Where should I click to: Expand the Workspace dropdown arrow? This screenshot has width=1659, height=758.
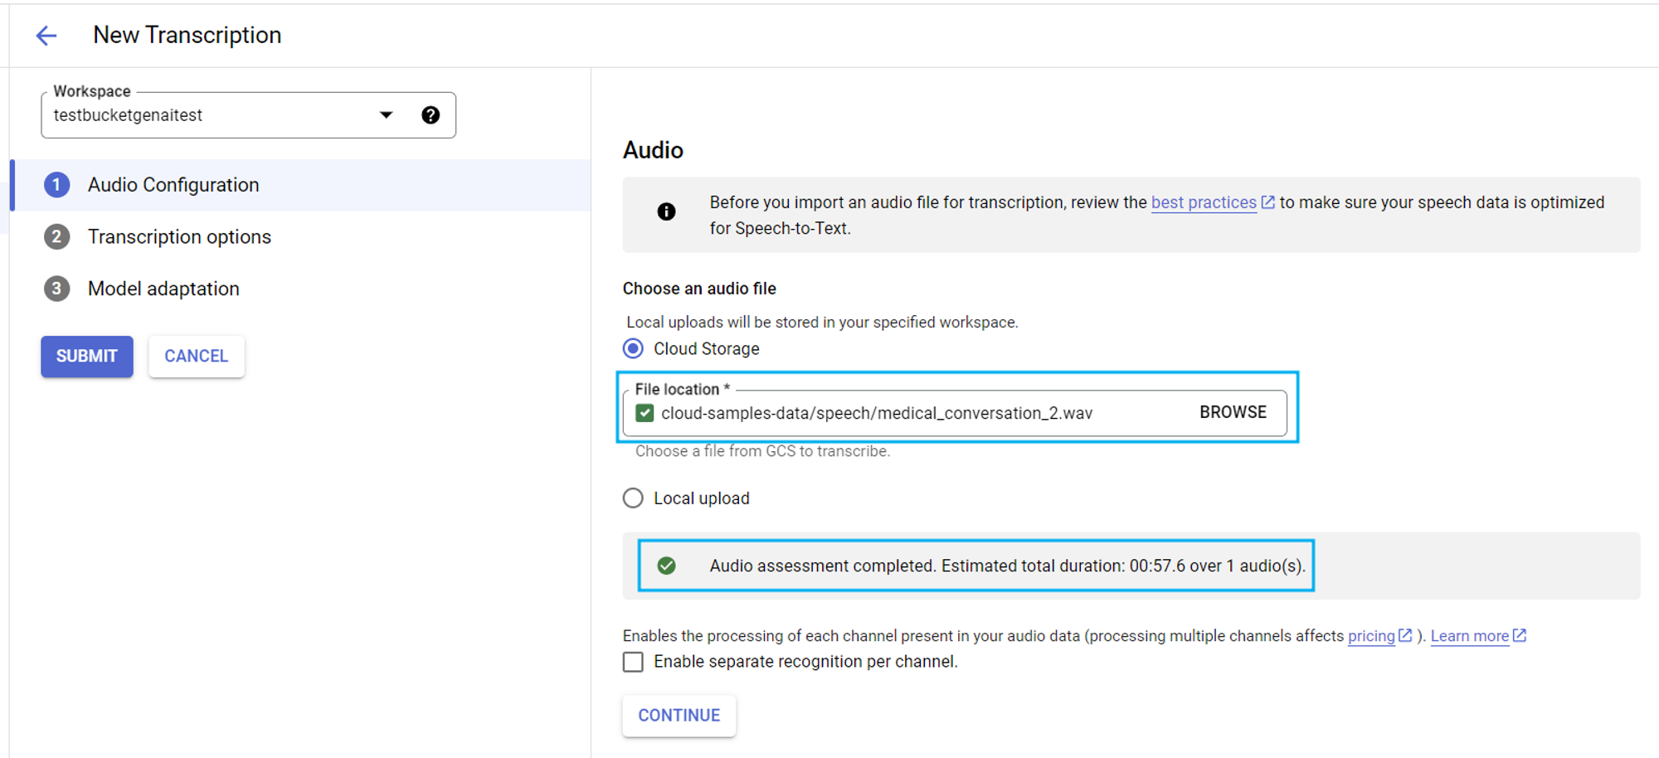[x=386, y=115]
